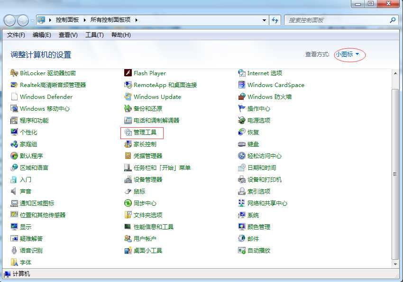The height and width of the screenshot is (282, 403).
Task: Click 控制面板 in the address breadcrumb
Action: [67, 20]
